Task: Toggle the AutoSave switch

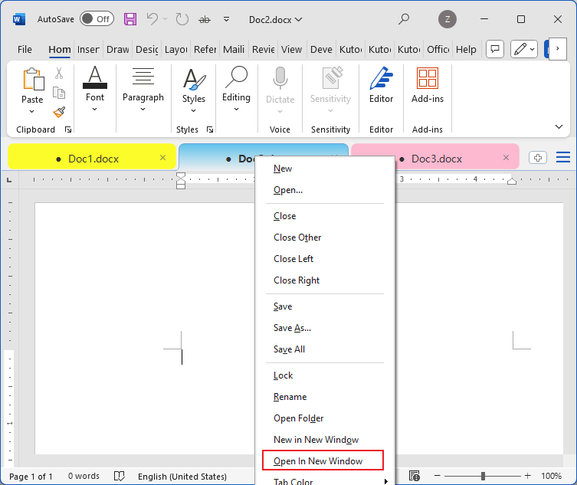Action: [97, 18]
